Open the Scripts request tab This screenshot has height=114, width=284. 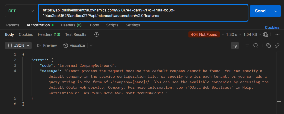pos(112,25)
